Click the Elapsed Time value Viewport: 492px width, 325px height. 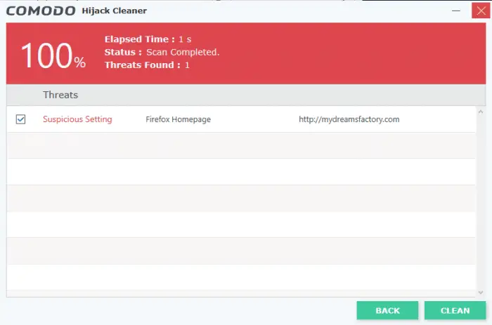[185, 39]
